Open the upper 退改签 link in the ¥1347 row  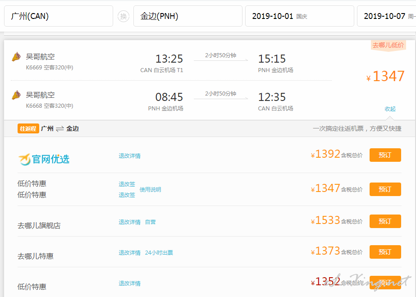pyautogui.click(x=127, y=184)
